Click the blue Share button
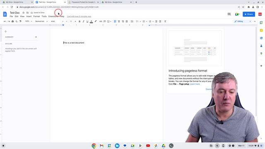 coord(249,14)
